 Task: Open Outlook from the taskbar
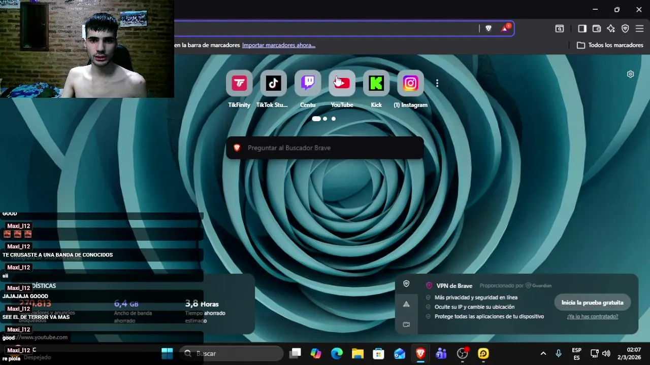(x=400, y=353)
